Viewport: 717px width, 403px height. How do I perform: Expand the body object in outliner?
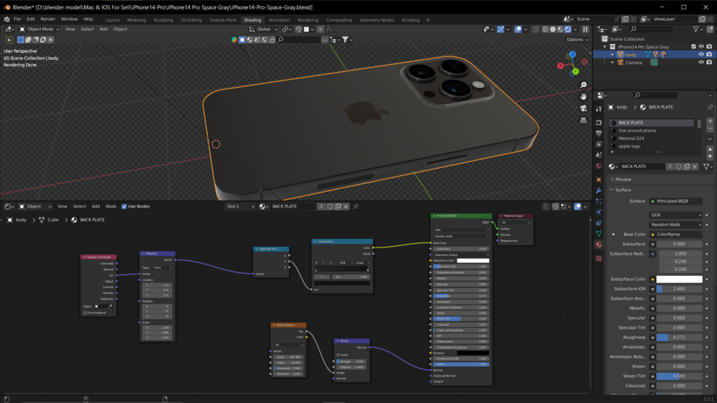coord(613,55)
